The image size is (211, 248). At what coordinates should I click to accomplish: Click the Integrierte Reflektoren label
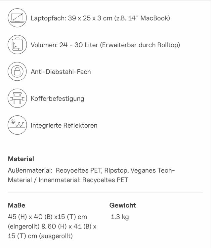[x=64, y=125]
